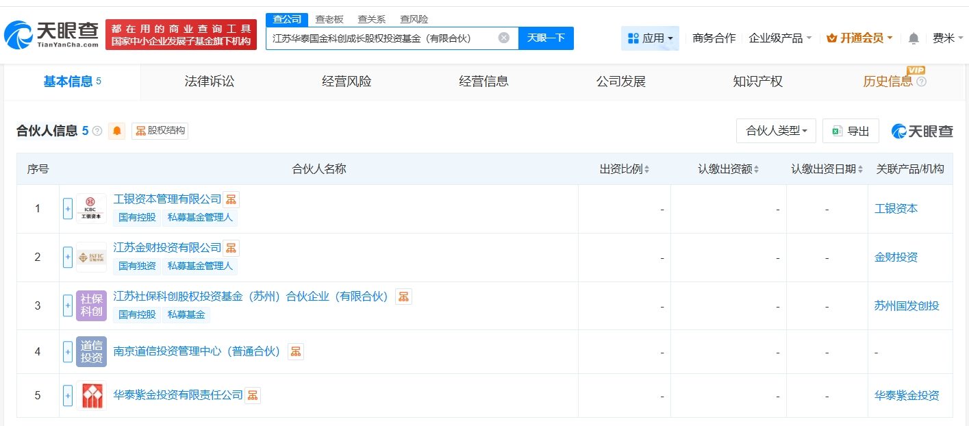Image resolution: width=969 pixels, height=426 pixels.
Task: Open equity structure icon for 江苏金财投资有限公司
Action: 231,247
